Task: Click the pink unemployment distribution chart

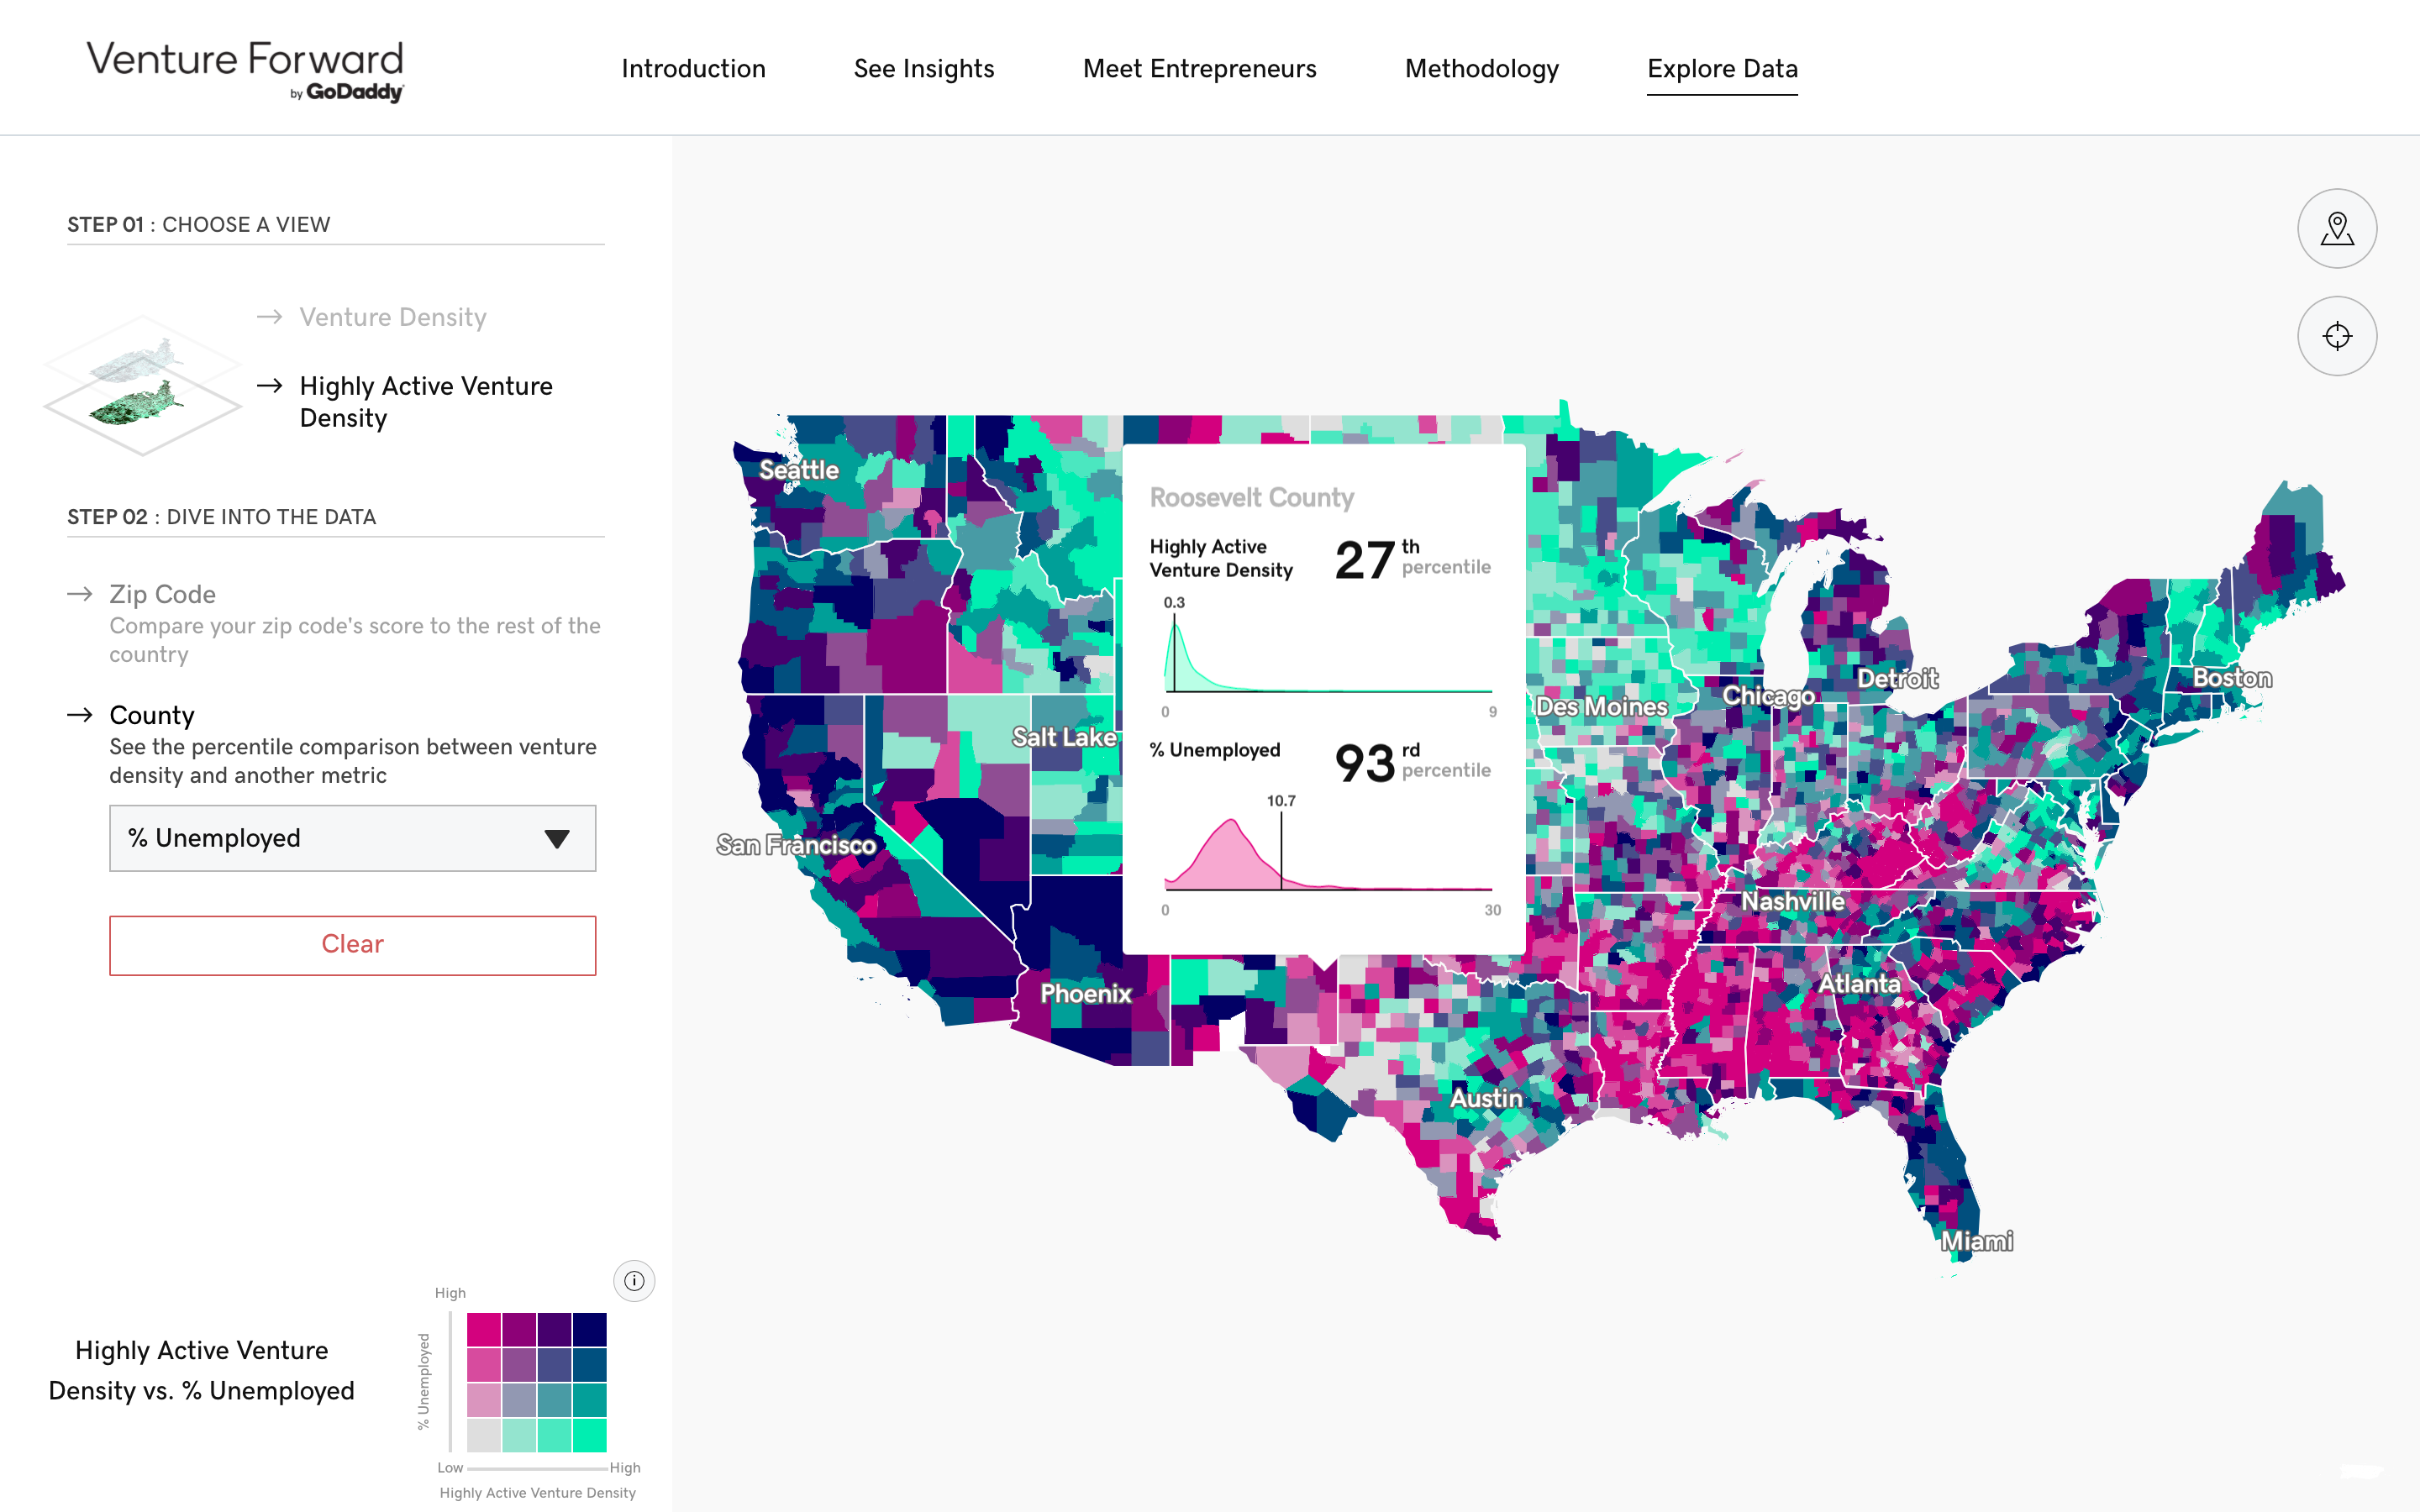Action: (x=1328, y=853)
